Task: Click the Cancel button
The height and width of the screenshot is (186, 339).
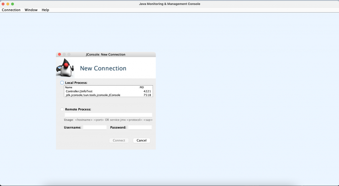Action: pyautogui.click(x=142, y=140)
